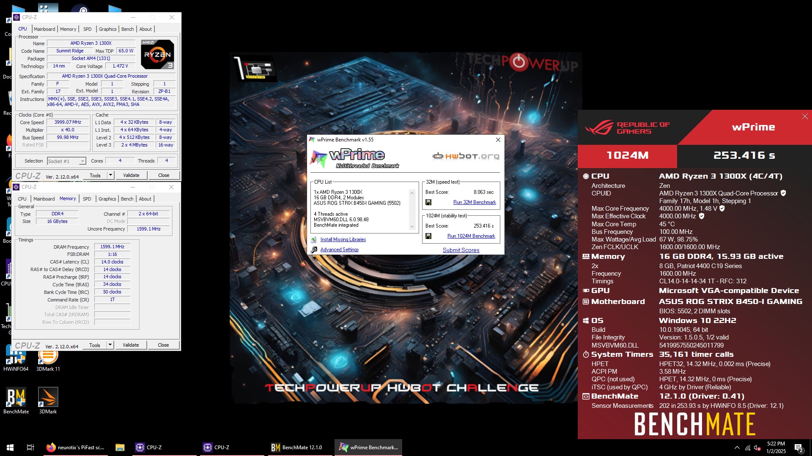
Task: Click the Advanced Settings wrench icon in wPrime
Action: pos(314,250)
